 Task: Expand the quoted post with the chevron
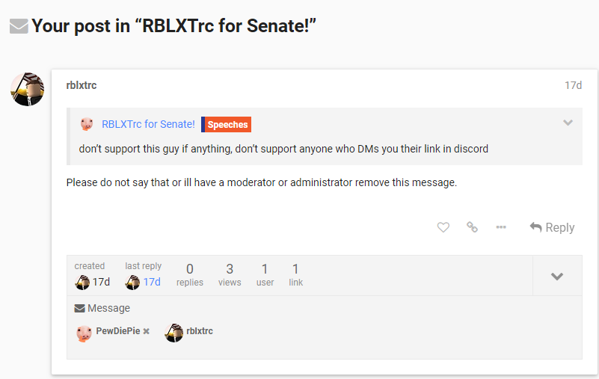(x=568, y=123)
